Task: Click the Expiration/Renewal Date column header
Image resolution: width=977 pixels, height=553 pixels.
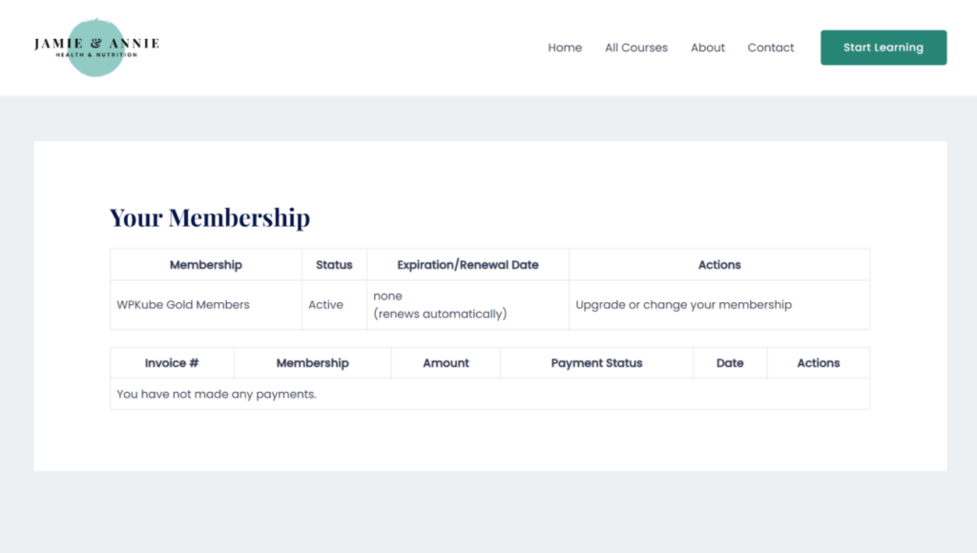Action: pos(468,265)
